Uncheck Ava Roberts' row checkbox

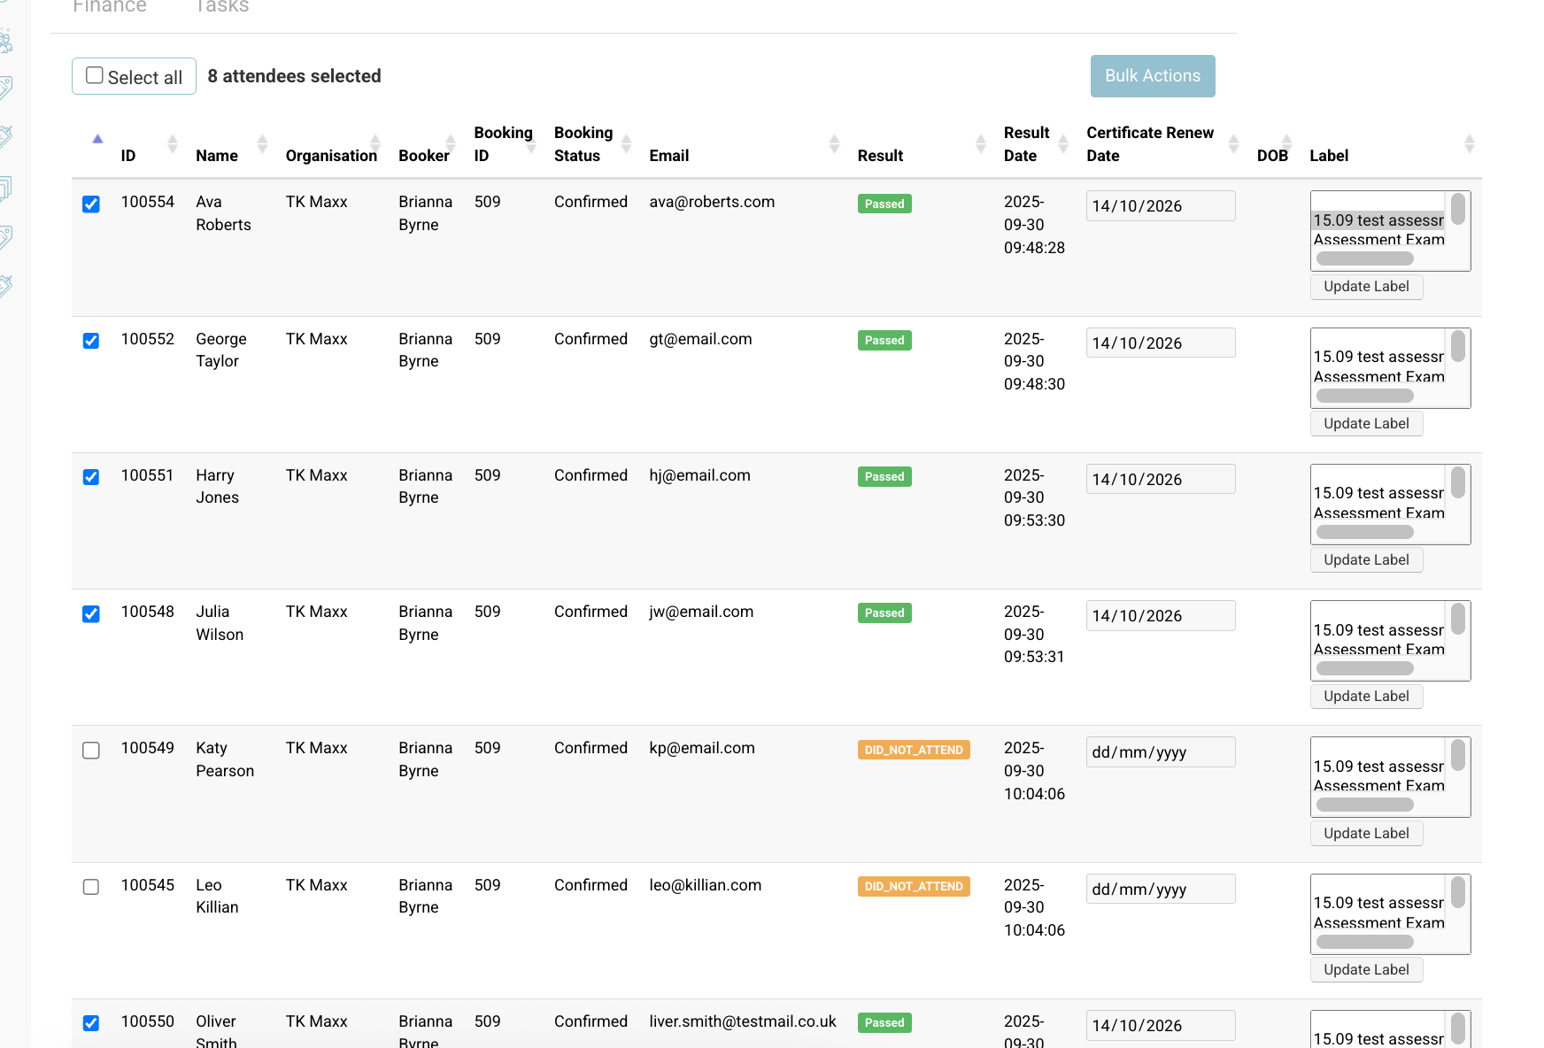point(91,204)
